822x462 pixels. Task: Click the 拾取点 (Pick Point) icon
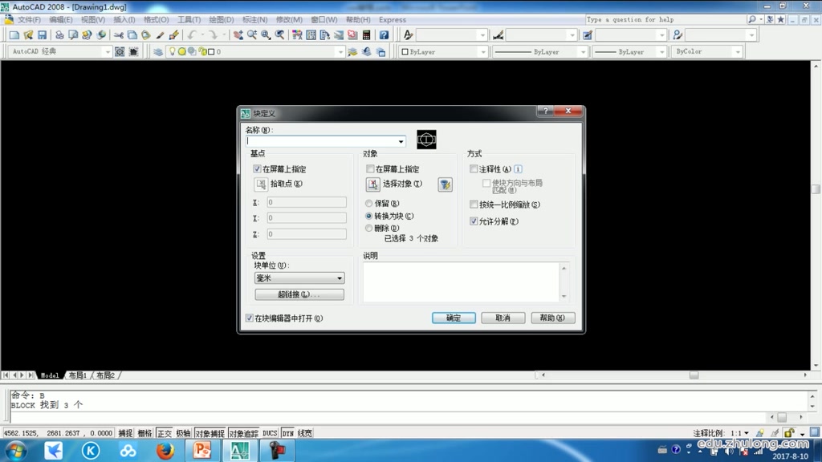(259, 184)
